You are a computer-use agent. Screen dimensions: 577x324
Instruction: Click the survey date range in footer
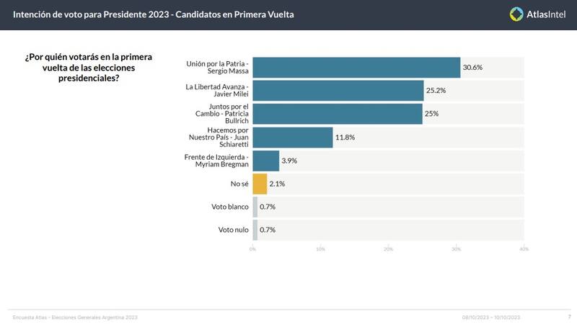[x=491, y=317]
